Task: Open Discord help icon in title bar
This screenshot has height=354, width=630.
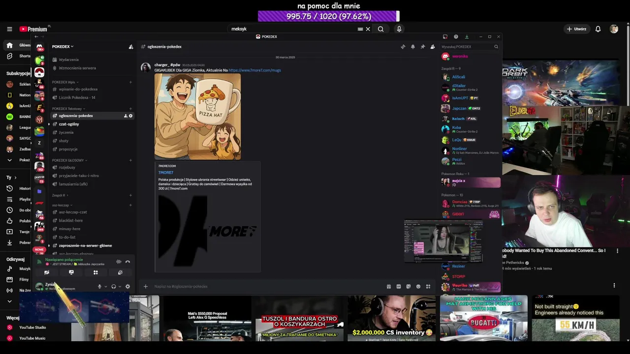Action: pyautogui.click(x=456, y=36)
